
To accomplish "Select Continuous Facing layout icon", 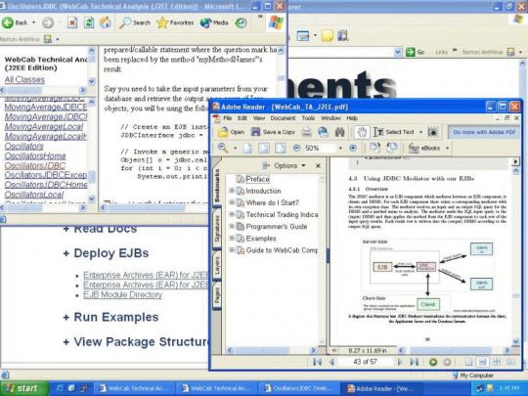I will [x=497, y=363].
